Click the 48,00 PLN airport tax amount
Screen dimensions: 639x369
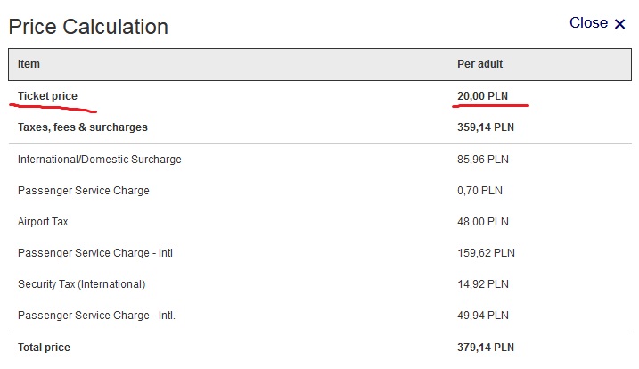point(483,221)
